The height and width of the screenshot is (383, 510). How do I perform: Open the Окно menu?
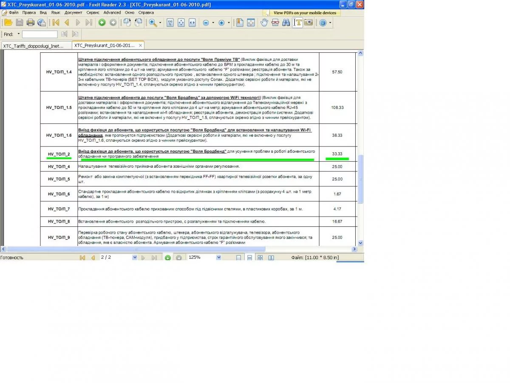[130, 12]
